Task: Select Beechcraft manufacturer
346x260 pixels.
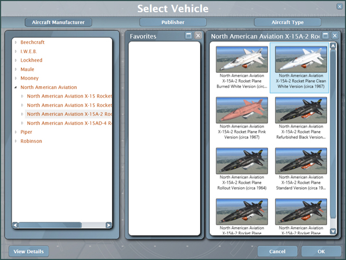Action: [x=32, y=42]
